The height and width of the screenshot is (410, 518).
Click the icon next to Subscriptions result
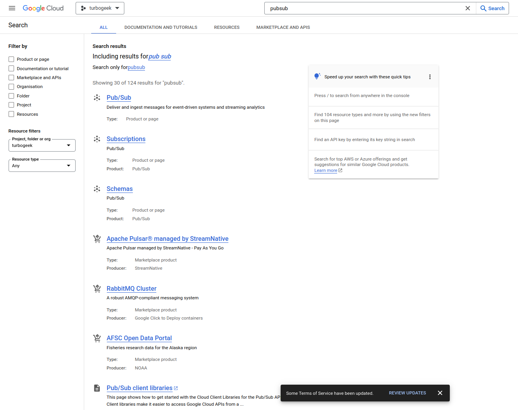coord(97,139)
